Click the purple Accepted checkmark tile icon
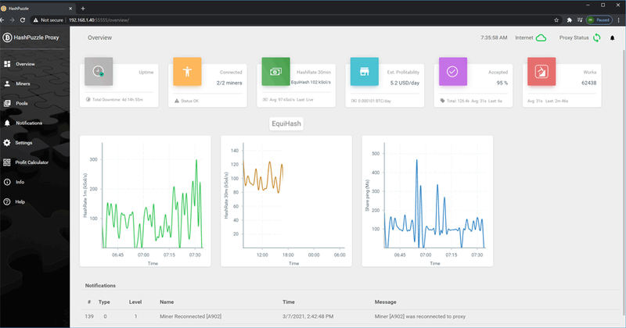The height and width of the screenshot is (328, 626). (453, 71)
